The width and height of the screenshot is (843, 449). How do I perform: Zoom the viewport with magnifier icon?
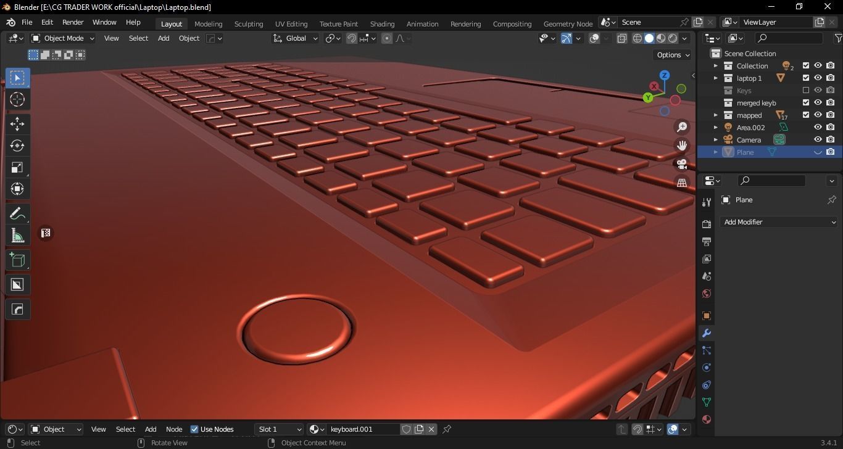tap(682, 127)
